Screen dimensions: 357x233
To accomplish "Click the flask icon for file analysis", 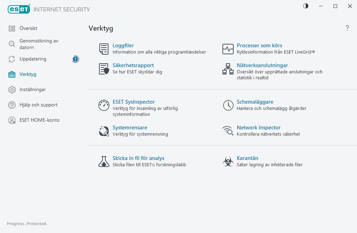I will click(104, 161).
